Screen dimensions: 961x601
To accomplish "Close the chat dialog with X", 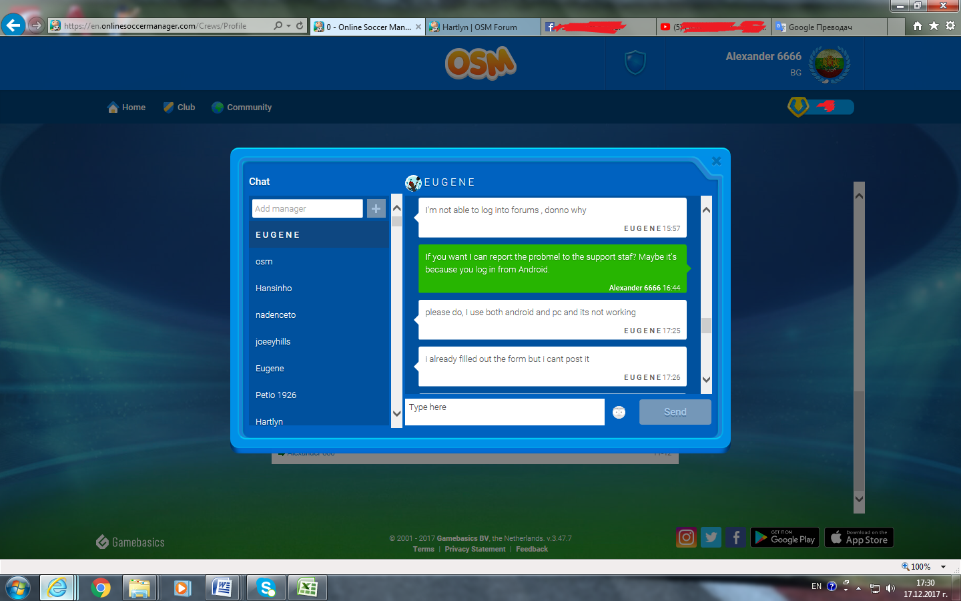I will [x=716, y=161].
